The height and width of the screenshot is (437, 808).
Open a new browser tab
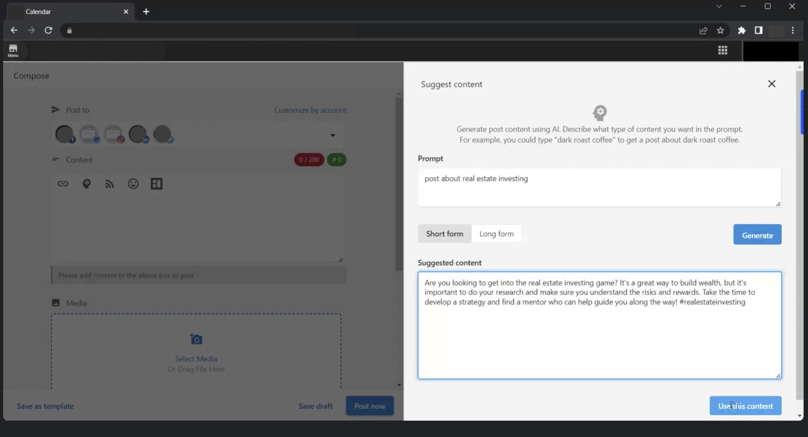pyautogui.click(x=146, y=11)
